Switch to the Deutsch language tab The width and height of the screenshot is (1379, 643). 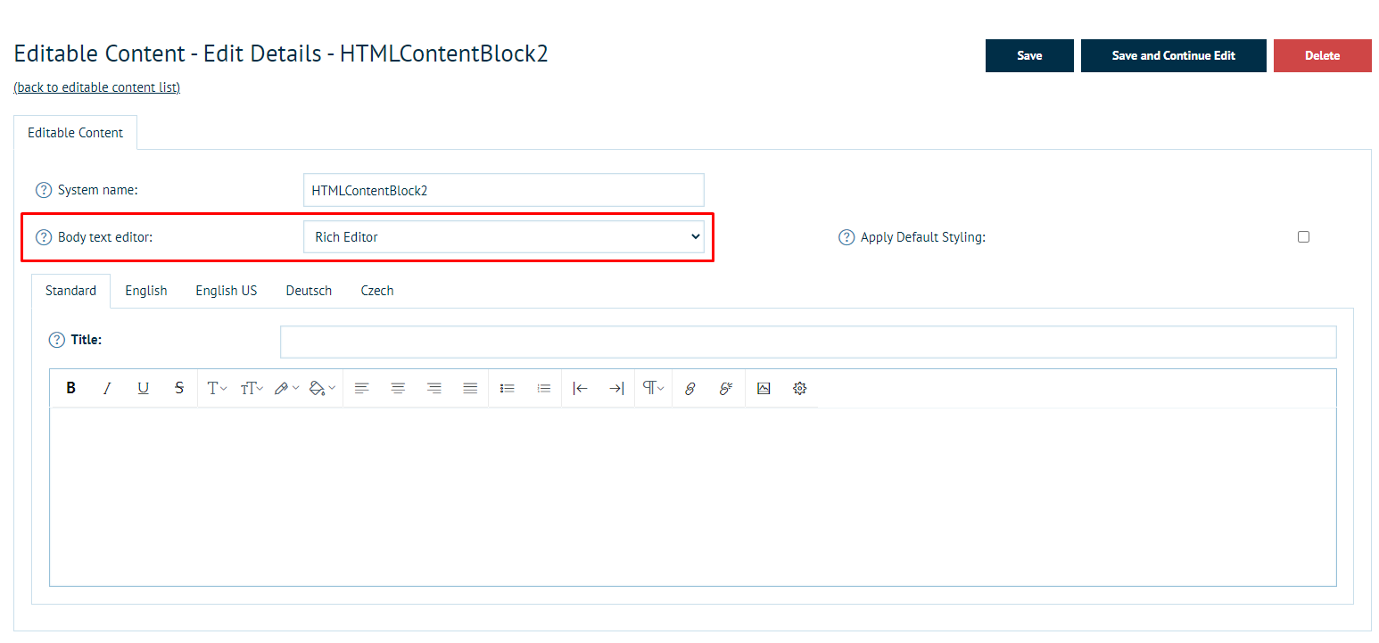coord(309,291)
